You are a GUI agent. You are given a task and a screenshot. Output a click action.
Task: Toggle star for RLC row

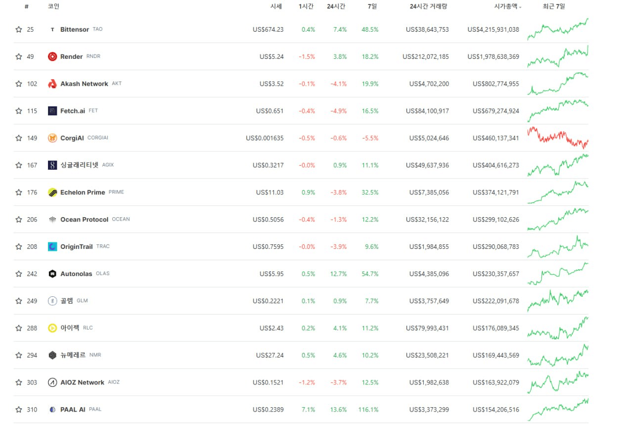pyautogui.click(x=19, y=328)
